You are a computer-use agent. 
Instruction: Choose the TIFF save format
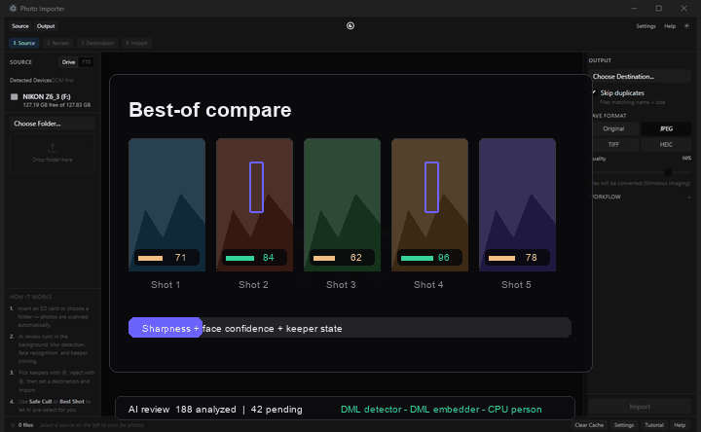tap(613, 144)
